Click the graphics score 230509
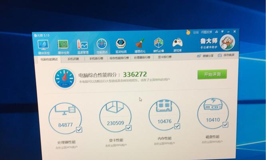The width and height of the screenshot is (266, 160). 115,123
